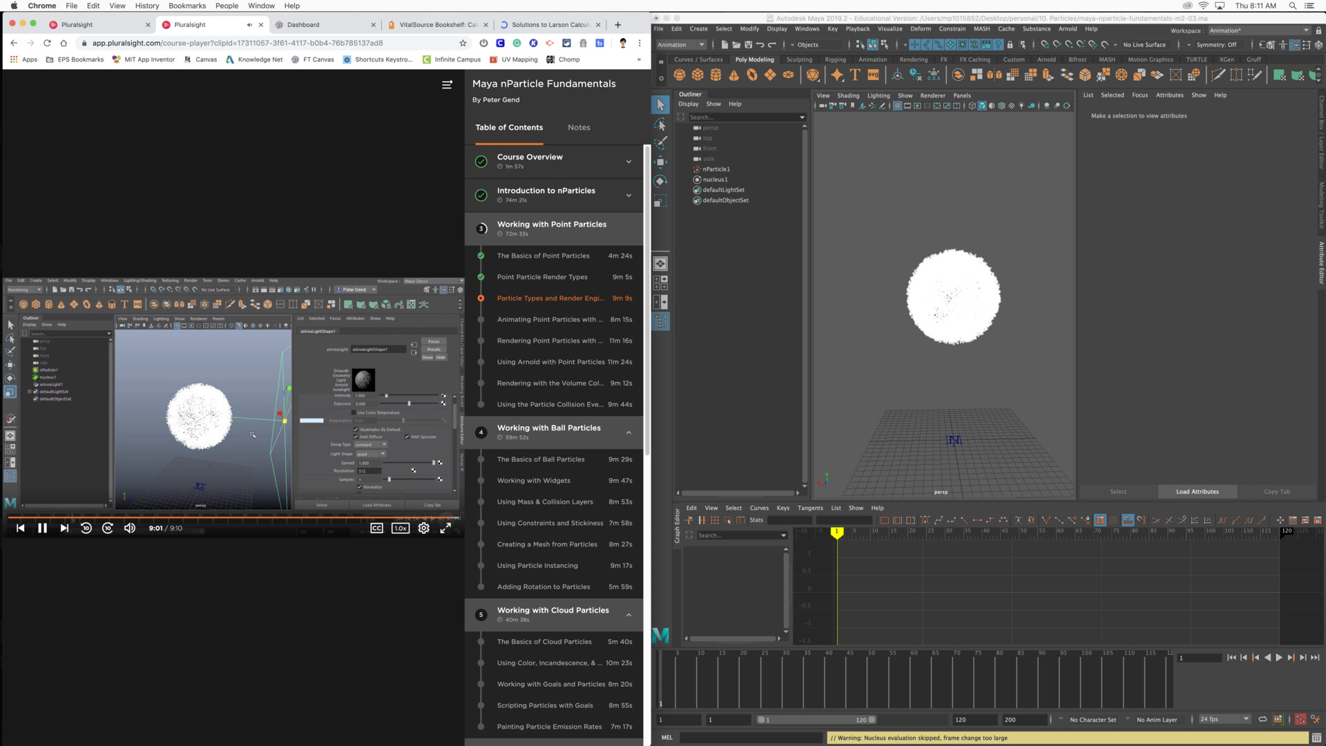
Task: Create a polygon cube using the shelf icon
Action: (698, 75)
